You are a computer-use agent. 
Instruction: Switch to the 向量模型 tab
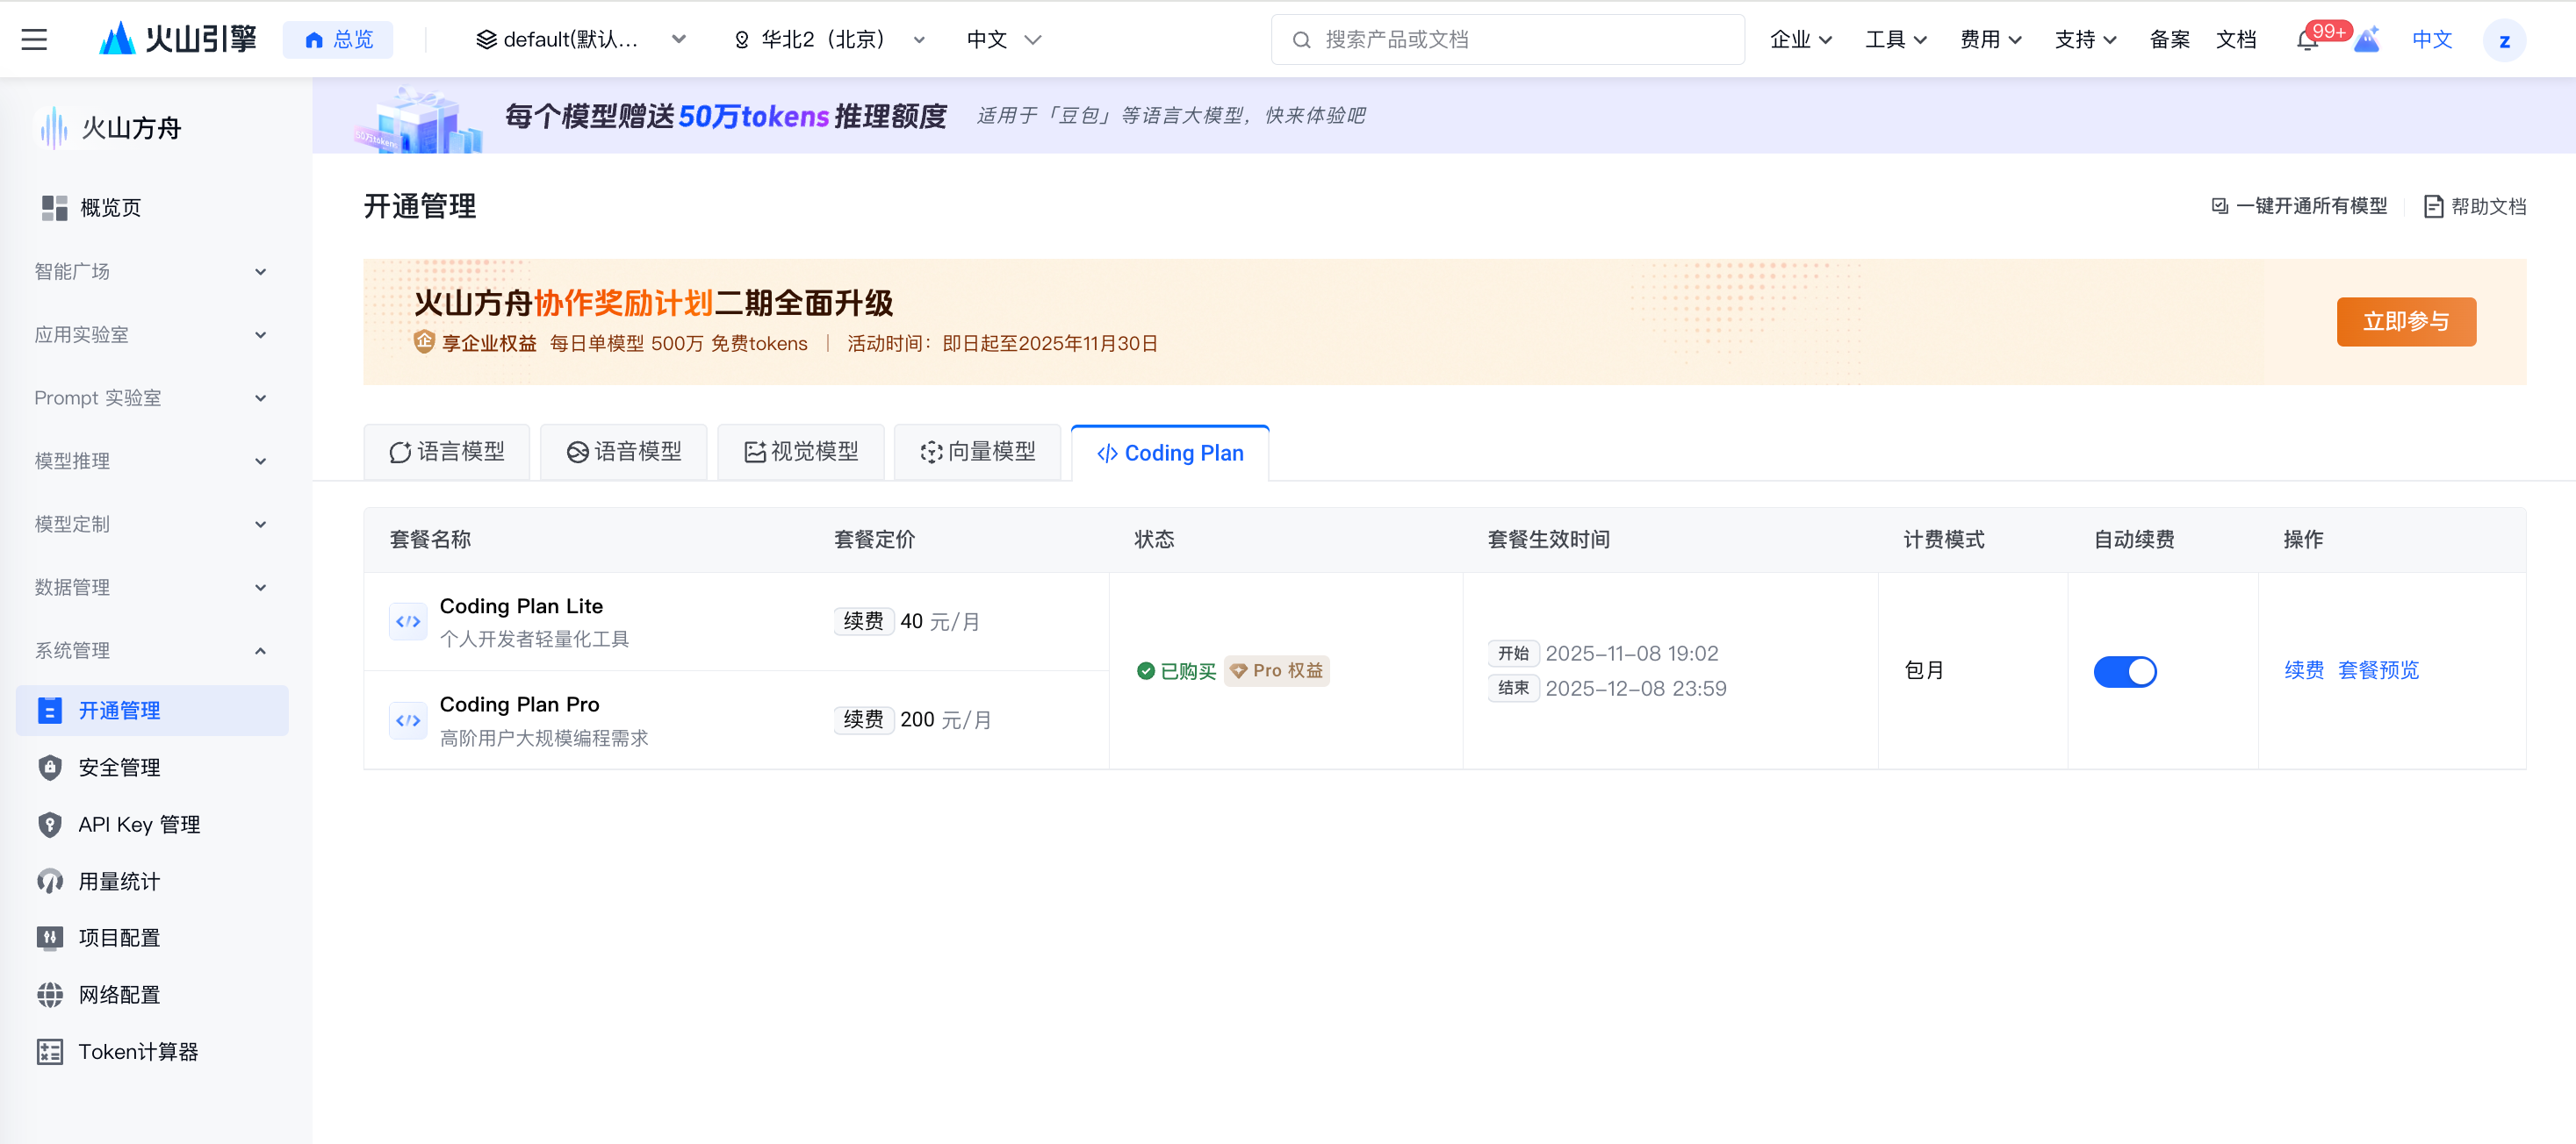coord(977,452)
